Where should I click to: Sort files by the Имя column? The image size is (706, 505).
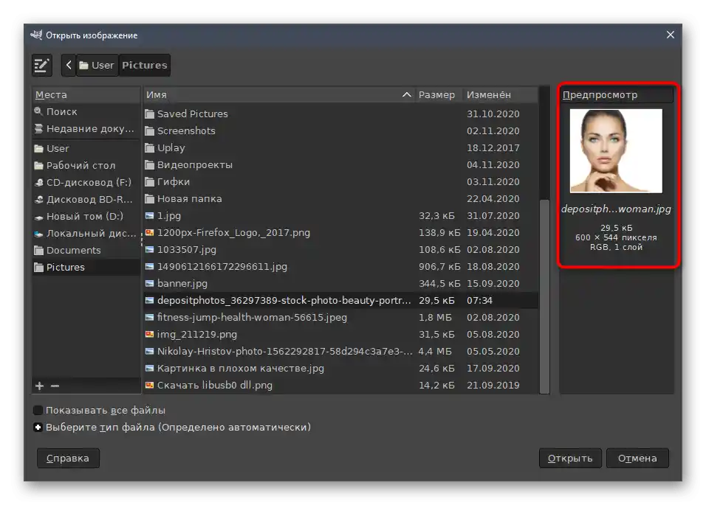(279, 95)
